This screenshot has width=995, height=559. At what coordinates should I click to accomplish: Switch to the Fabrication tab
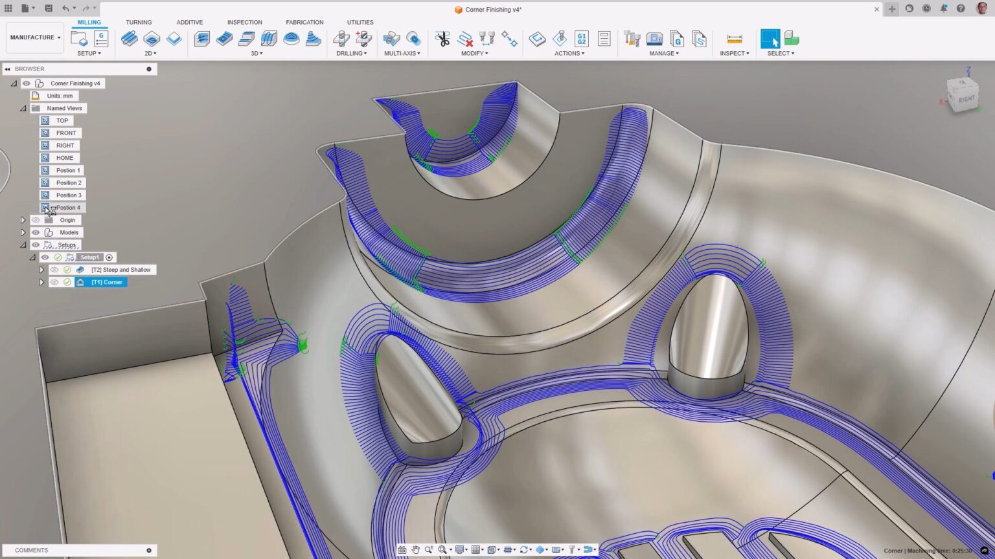coord(304,21)
